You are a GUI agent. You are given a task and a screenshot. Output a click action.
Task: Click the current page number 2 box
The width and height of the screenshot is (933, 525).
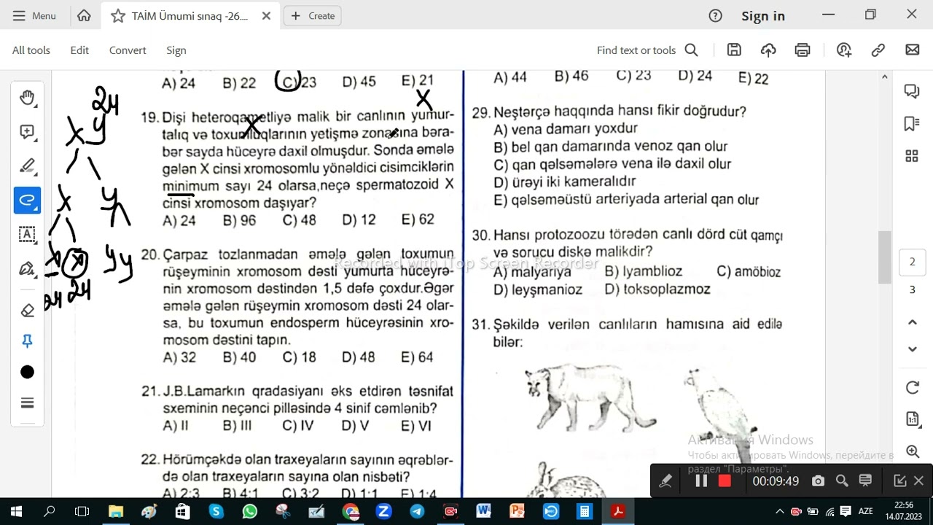click(912, 262)
